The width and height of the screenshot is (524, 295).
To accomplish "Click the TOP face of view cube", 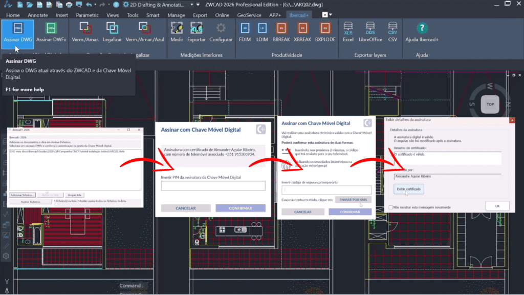I will tap(490, 104).
